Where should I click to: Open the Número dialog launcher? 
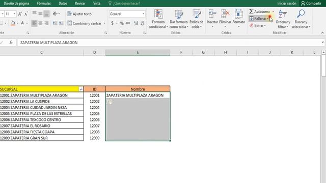144,33
